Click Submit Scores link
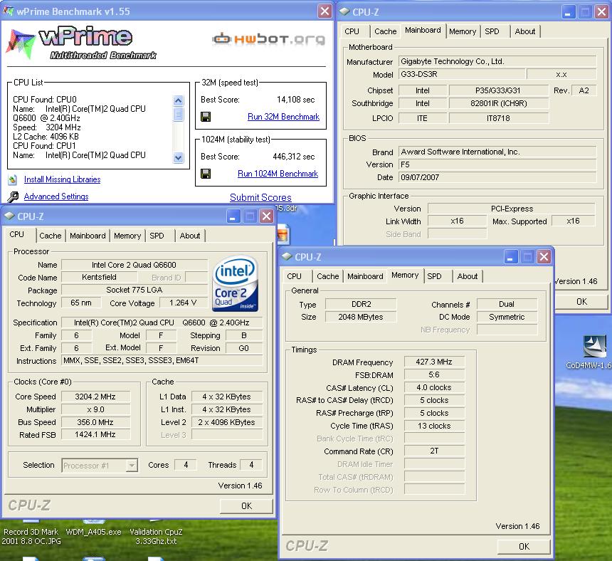The height and width of the screenshot is (561, 612). (260, 197)
